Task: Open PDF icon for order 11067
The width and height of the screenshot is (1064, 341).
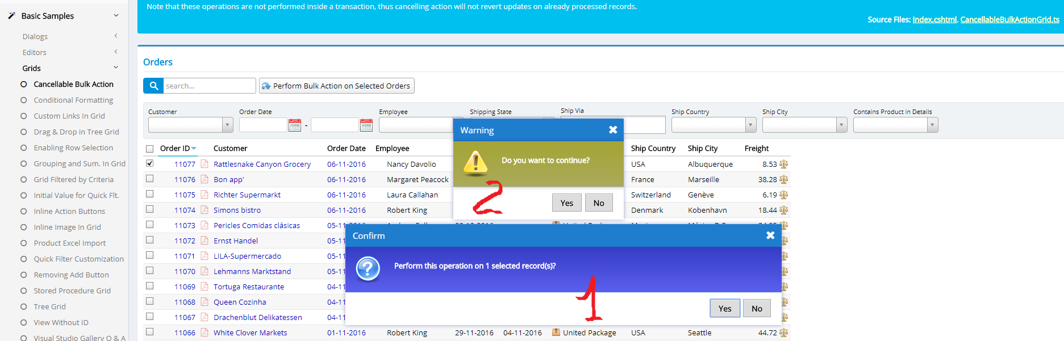Action: pyautogui.click(x=205, y=317)
